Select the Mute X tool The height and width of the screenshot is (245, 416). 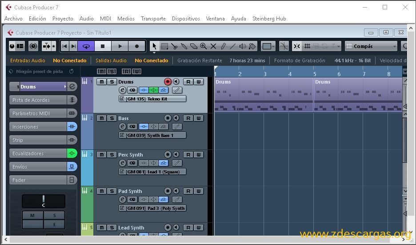[213, 46]
